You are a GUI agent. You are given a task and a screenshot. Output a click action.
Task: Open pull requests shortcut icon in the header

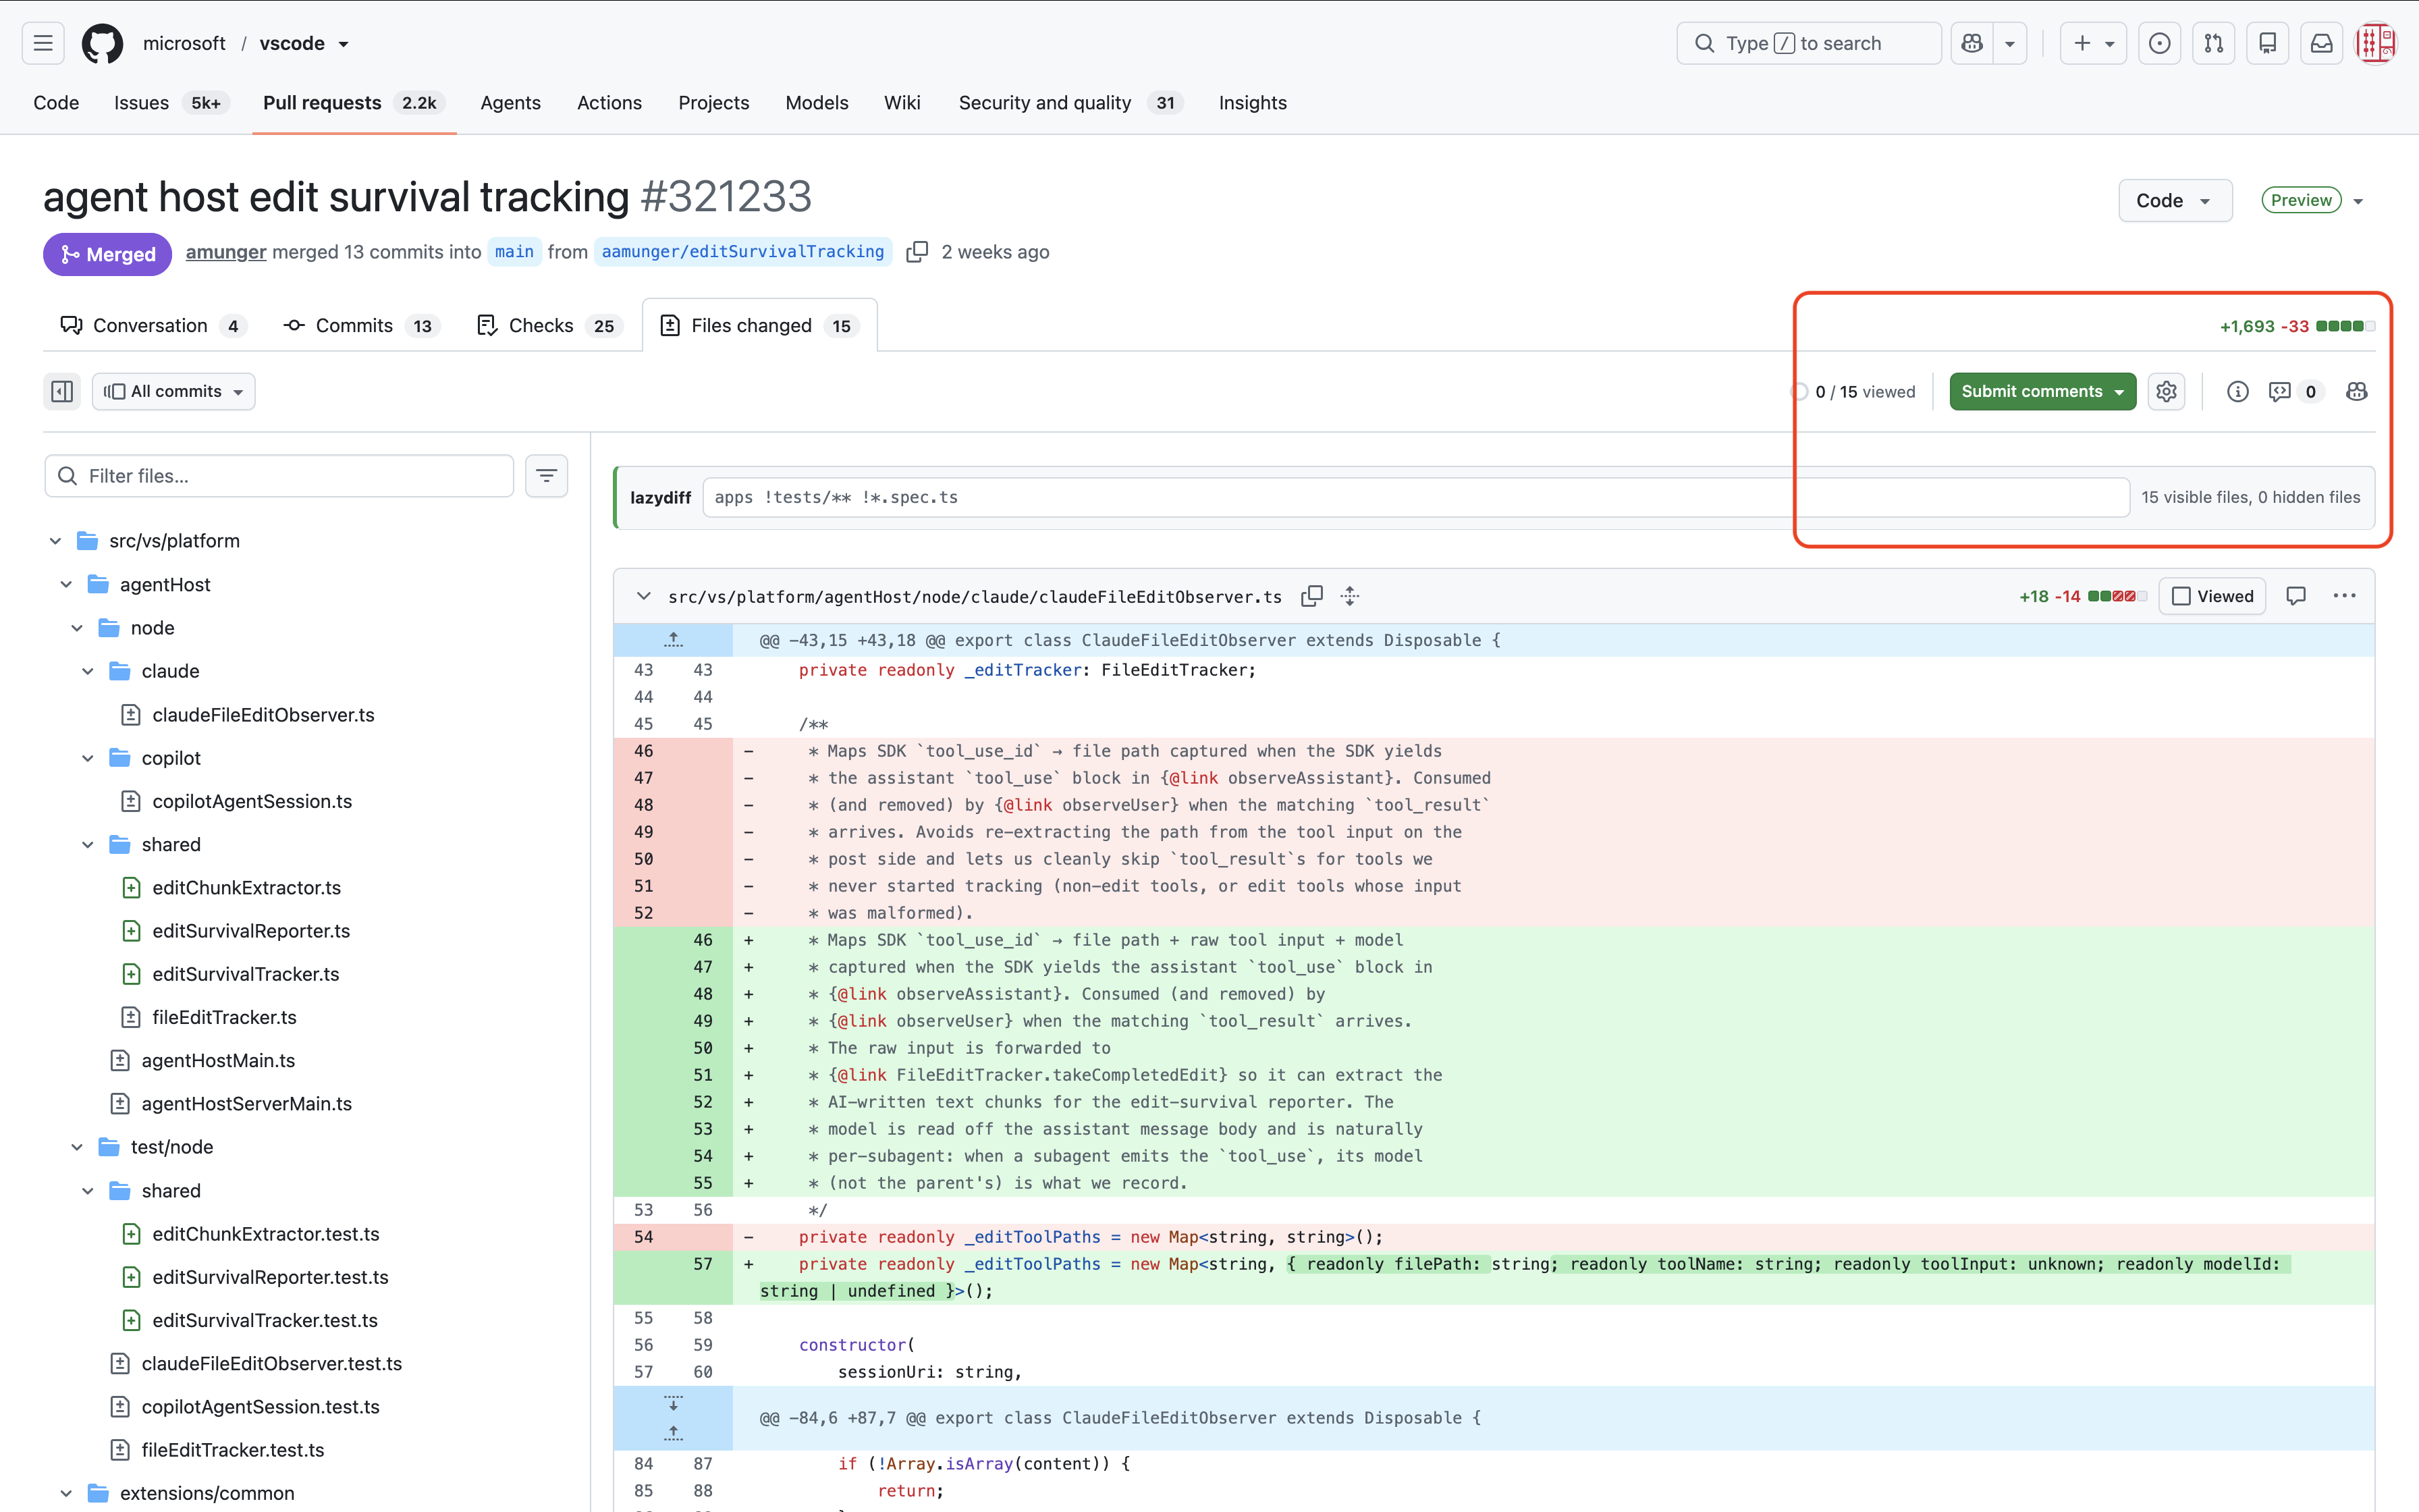coord(2213,43)
